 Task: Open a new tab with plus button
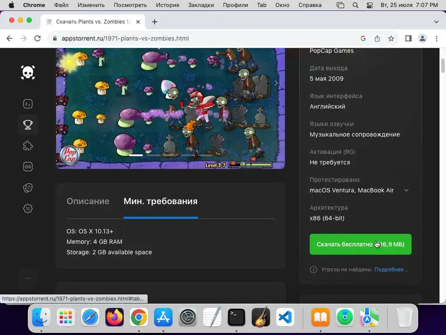tap(155, 22)
